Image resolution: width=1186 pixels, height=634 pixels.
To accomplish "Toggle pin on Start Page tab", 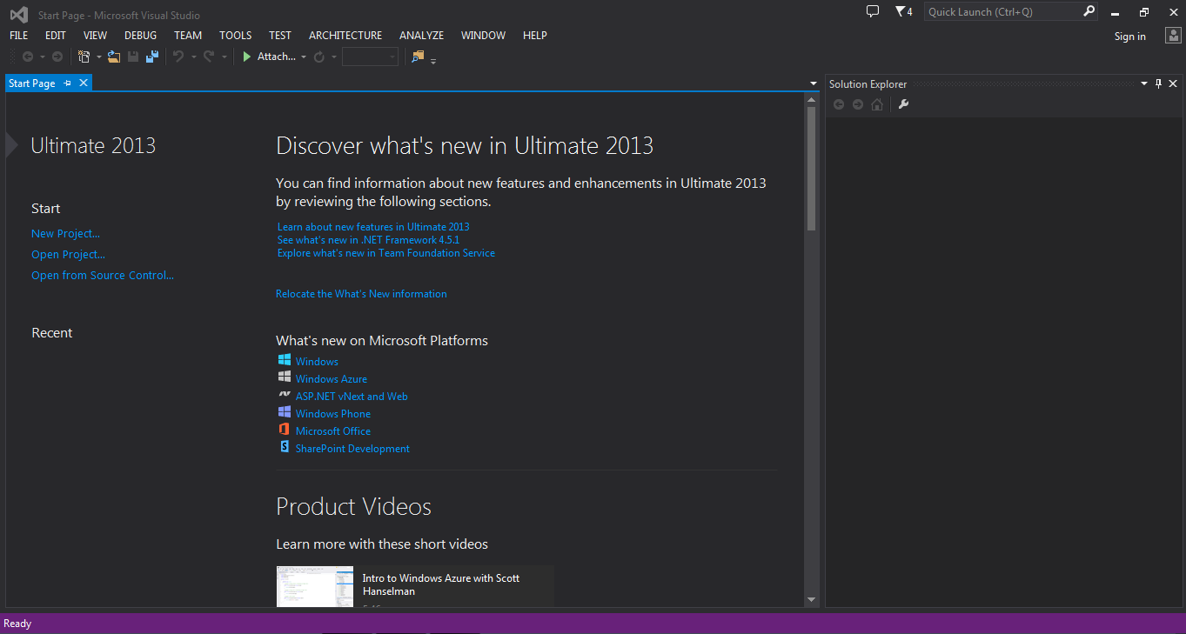I will (68, 83).
